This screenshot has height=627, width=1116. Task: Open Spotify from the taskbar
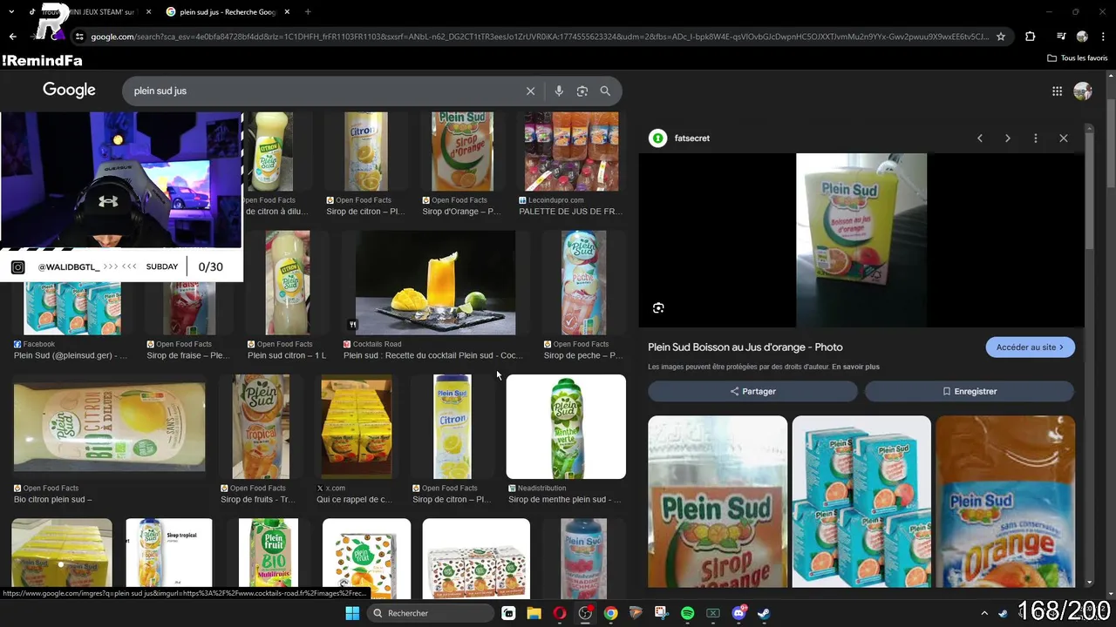tap(687, 613)
